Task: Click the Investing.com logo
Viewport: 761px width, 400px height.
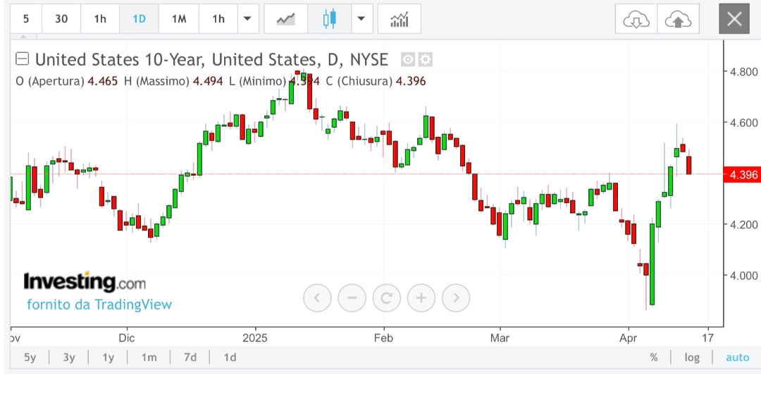Action: coord(85,281)
